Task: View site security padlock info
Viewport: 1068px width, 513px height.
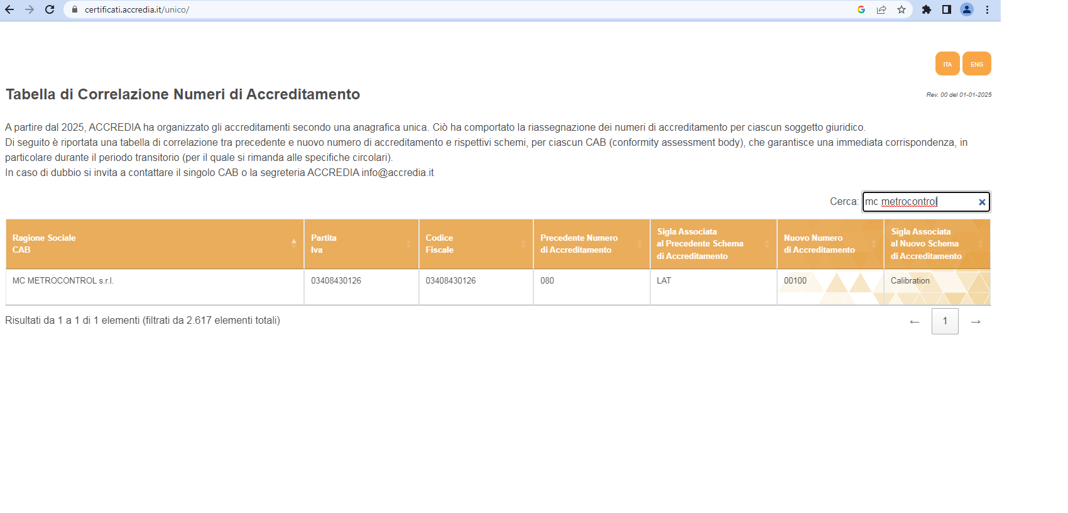Action: click(x=75, y=9)
